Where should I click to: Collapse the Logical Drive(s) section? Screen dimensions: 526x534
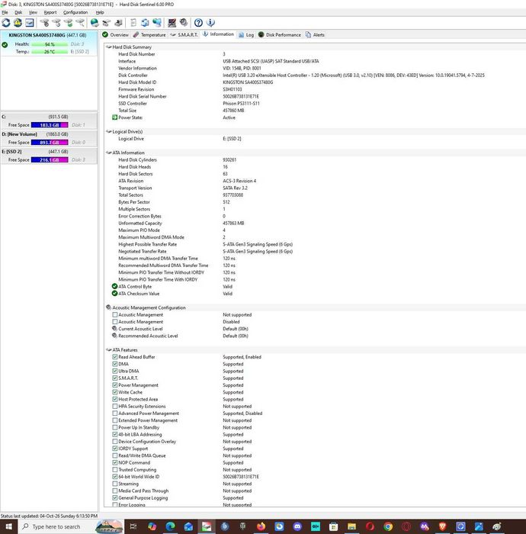coord(109,131)
